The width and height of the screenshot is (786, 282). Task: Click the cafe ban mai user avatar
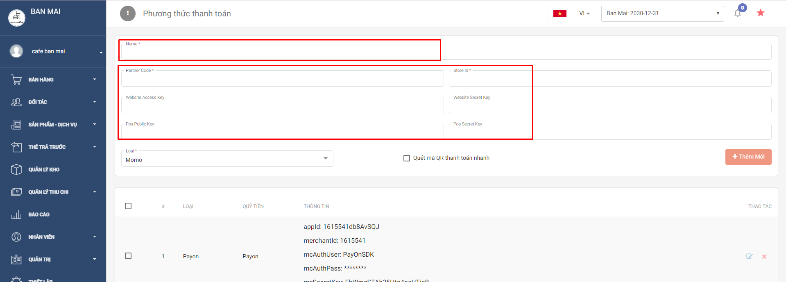point(16,51)
